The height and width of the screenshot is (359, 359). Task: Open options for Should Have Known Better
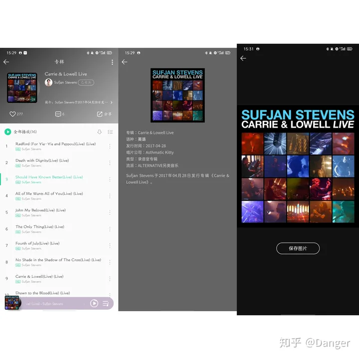pos(110,179)
